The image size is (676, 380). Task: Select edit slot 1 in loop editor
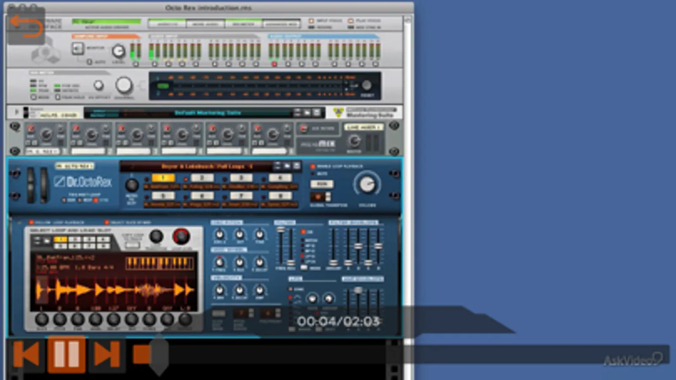(60, 239)
